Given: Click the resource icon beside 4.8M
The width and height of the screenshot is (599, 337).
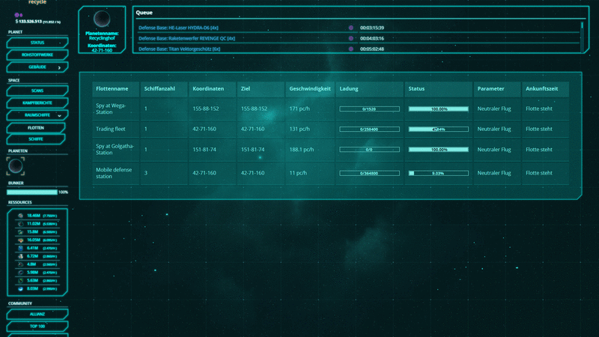Looking at the screenshot, I should (21, 264).
